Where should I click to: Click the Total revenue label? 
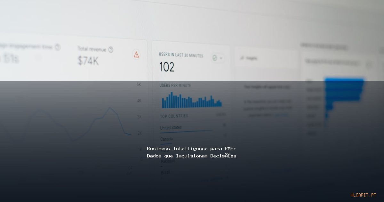click(x=92, y=49)
